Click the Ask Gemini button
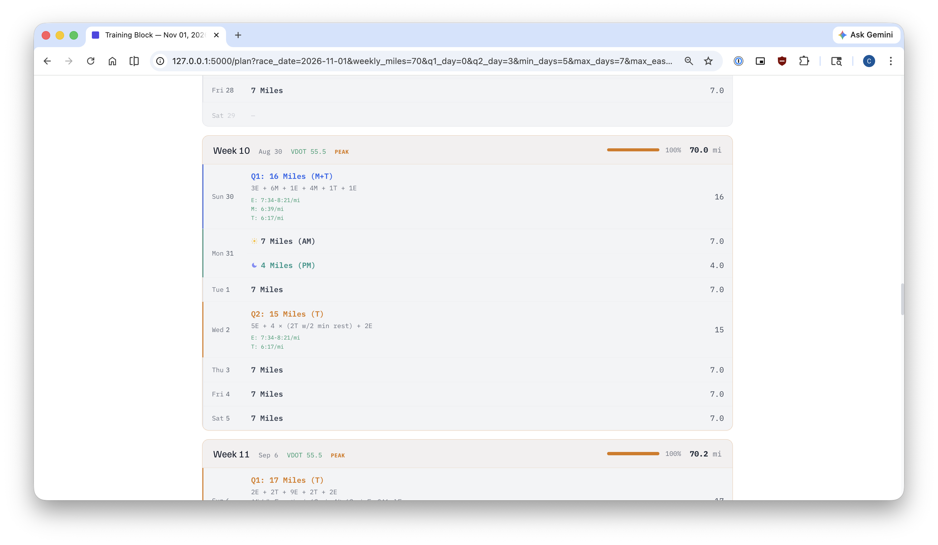Viewport: 938px width, 545px height. click(866, 35)
